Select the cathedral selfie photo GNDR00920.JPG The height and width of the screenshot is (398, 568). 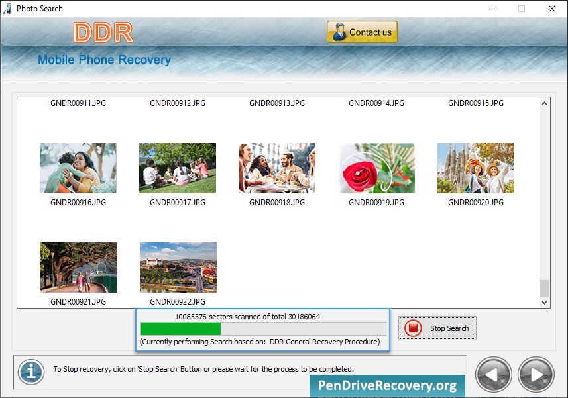coord(476,168)
